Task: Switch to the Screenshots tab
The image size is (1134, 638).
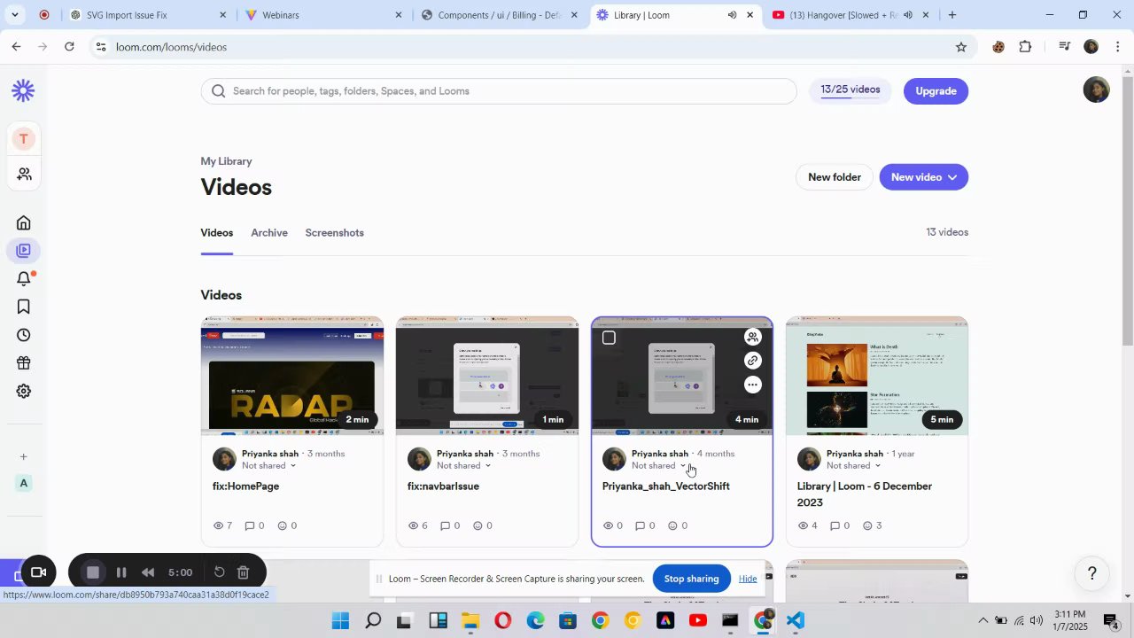Action: (334, 233)
